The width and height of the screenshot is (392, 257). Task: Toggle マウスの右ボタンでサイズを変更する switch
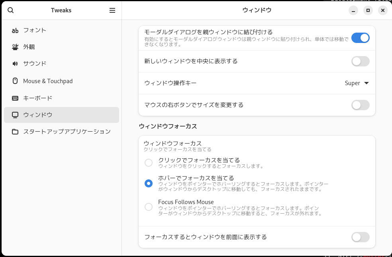(360, 105)
